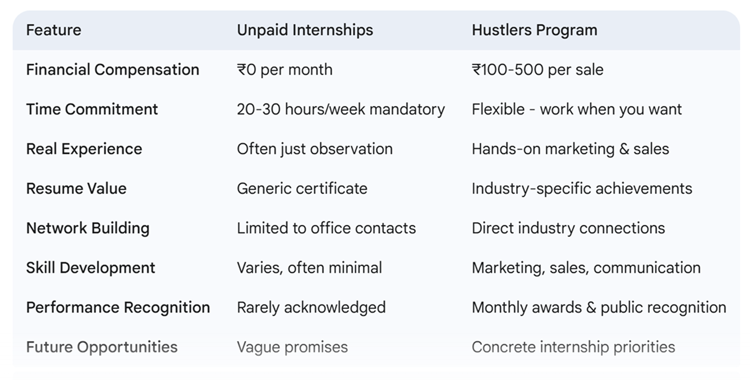This screenshot has height=380, width=750.
Task: Select the Unpaid Internships column header
Action: (305, 30)
